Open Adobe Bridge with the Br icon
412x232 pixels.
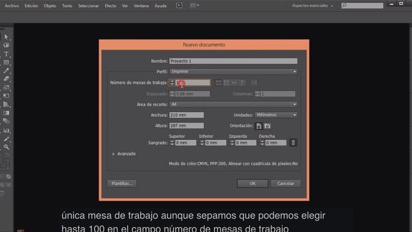click(179, 6)
